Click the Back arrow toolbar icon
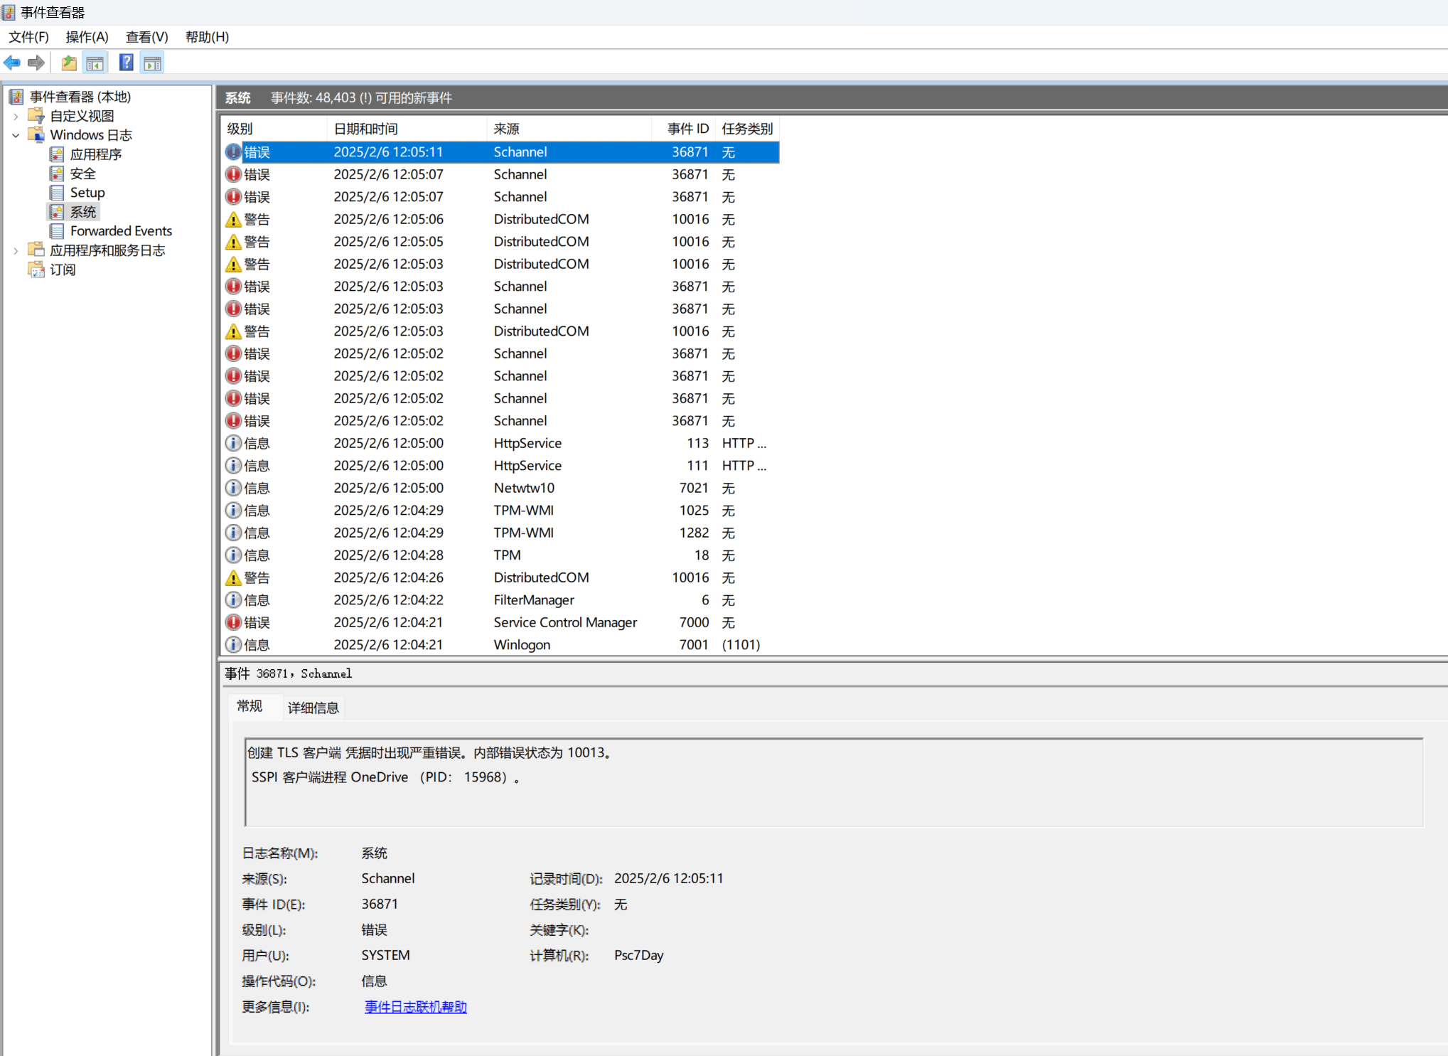 pos(12,63)
